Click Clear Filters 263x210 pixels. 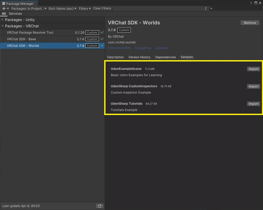pyautogui.click(x=102, y=8)
